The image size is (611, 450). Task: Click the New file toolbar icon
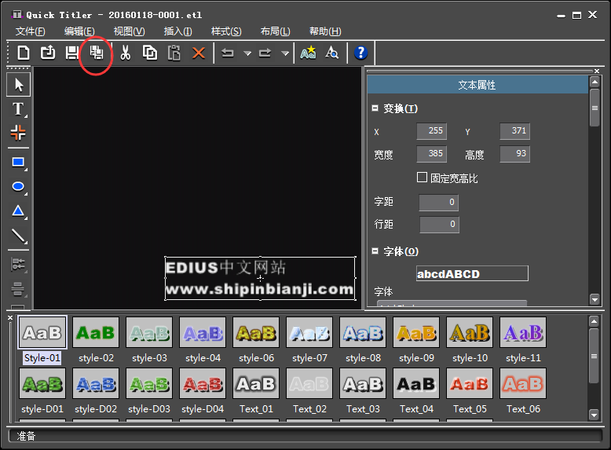click(24, 53)
